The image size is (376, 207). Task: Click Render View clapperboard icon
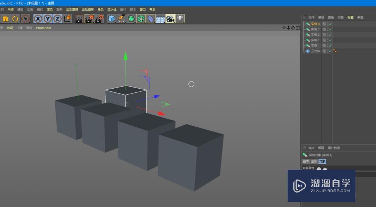(79, 19)
